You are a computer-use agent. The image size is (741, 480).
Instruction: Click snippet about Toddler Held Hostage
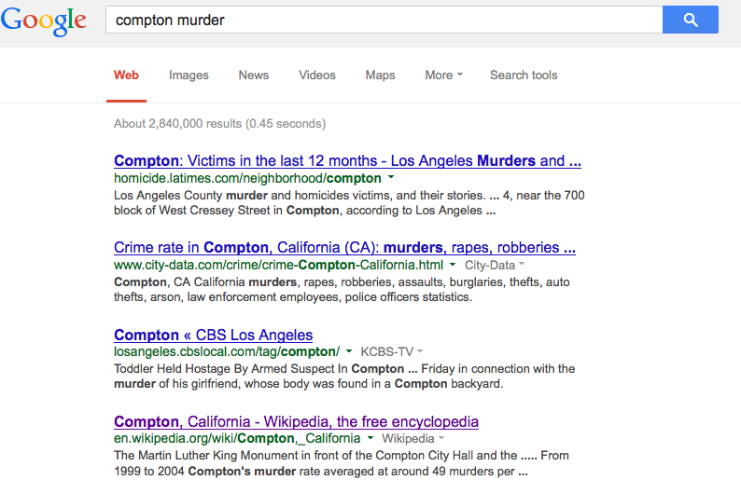344,377
